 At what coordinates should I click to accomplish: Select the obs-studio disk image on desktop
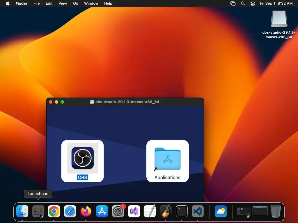pos(279,19)
